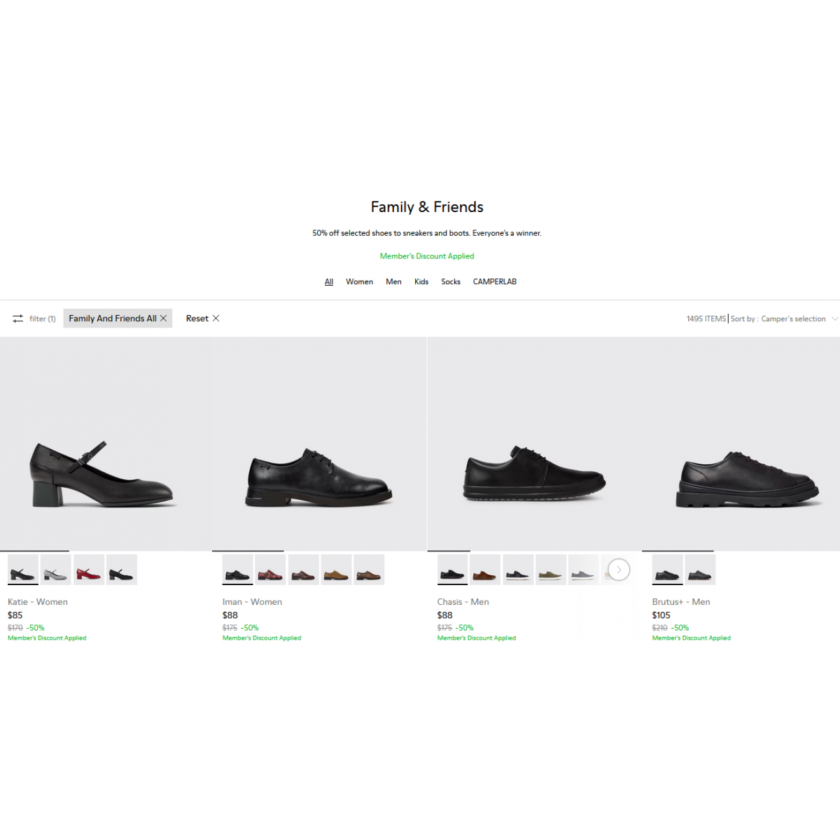Choose the olive green Chasis variant
This screenshot has height=840, width=840.
551,570
